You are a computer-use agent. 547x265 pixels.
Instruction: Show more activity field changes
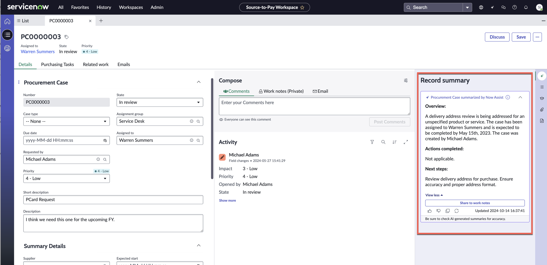coord(227,201)
